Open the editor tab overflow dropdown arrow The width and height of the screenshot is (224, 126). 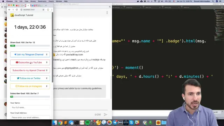coord(222,7)
